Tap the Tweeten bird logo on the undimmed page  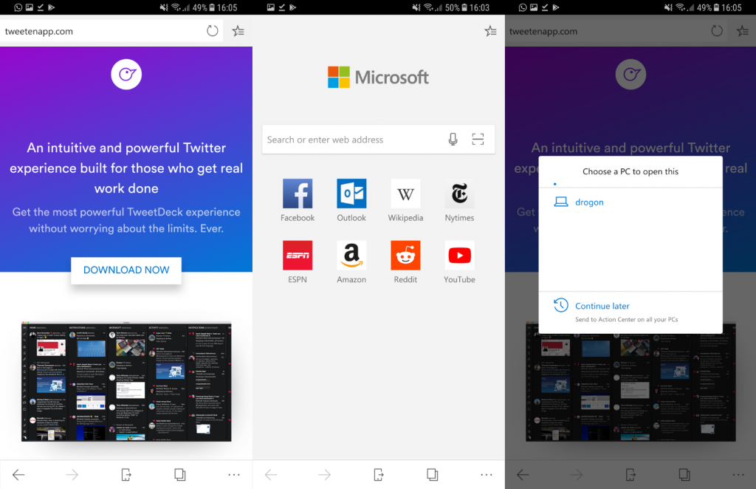coord(126,75)
